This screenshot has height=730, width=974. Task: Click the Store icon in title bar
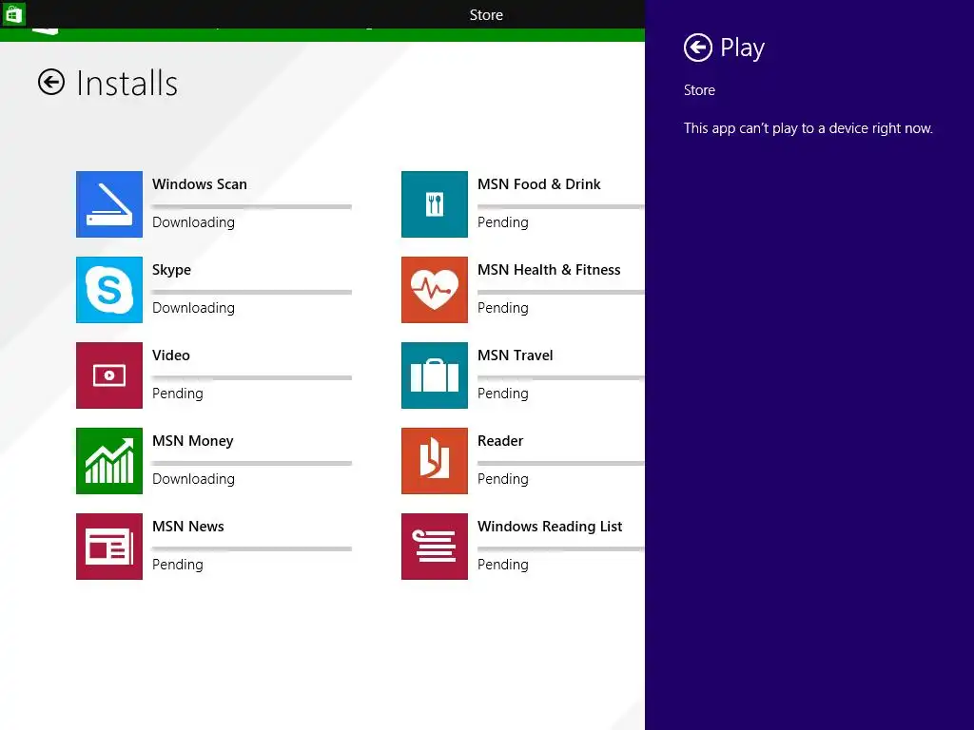tap(13, 13)
